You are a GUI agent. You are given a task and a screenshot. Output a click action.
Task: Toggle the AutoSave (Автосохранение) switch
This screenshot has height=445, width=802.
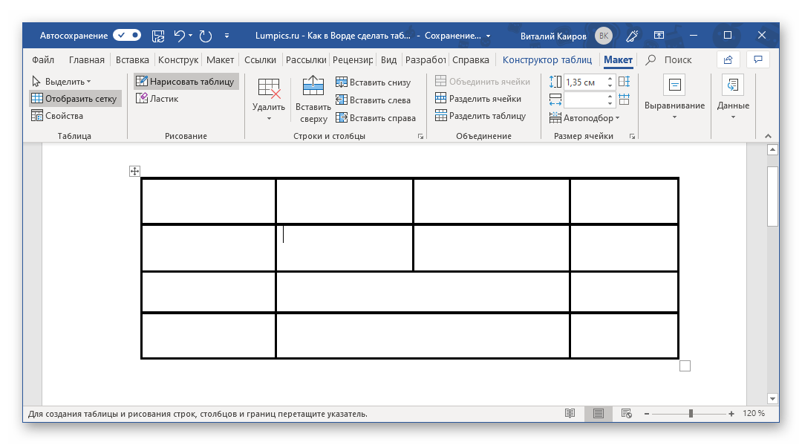tap(127, 35)
